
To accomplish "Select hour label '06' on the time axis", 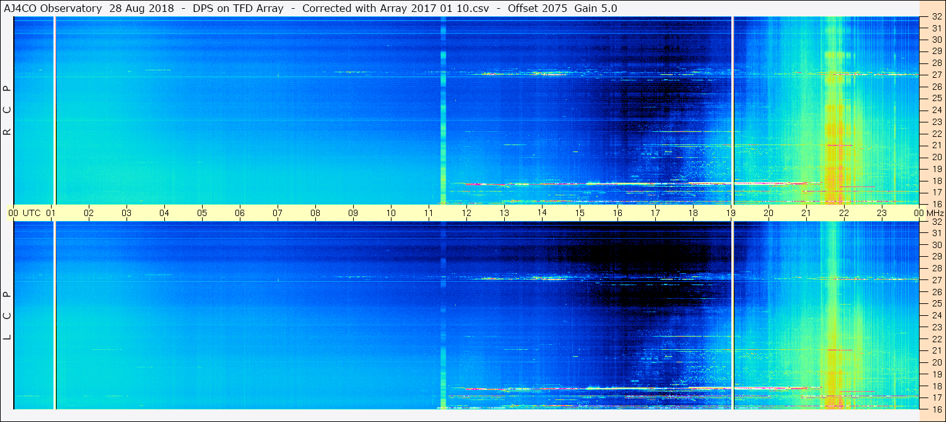I will point(240,213).
